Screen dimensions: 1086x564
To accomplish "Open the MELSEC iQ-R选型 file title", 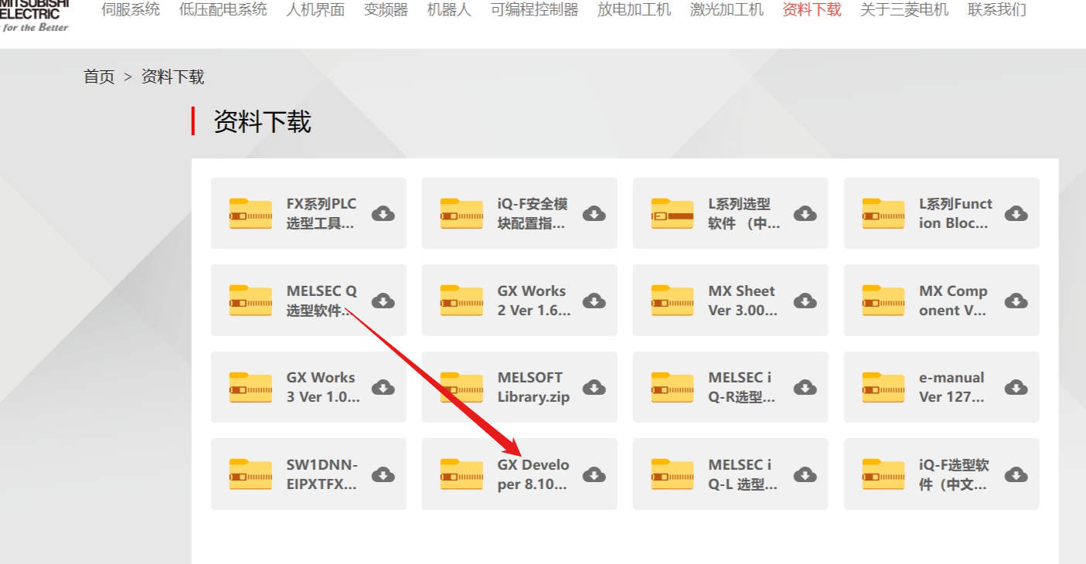I will pyautogui.click(x=742, y=387).
